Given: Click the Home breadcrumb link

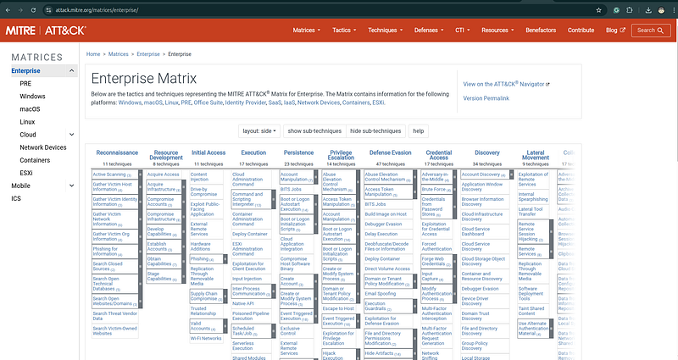Looking at the screenshot, I should [93, 54].
